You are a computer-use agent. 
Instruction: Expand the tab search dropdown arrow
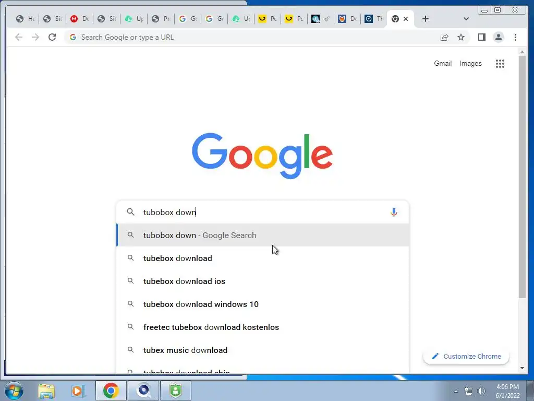[x=466, y=19]
